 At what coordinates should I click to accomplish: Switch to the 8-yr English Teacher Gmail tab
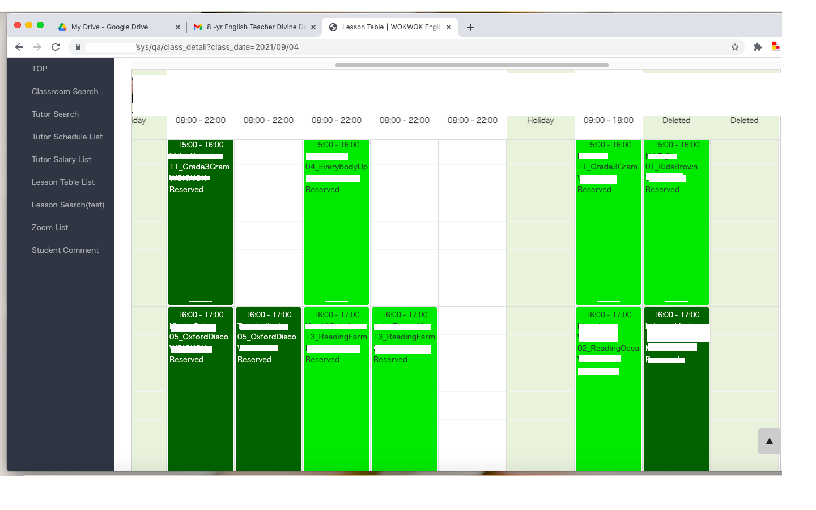[x=254, y=27]
